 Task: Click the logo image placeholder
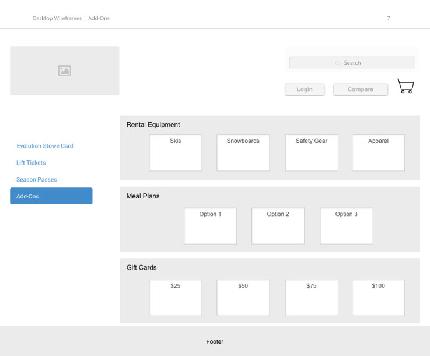click(65, 71)
